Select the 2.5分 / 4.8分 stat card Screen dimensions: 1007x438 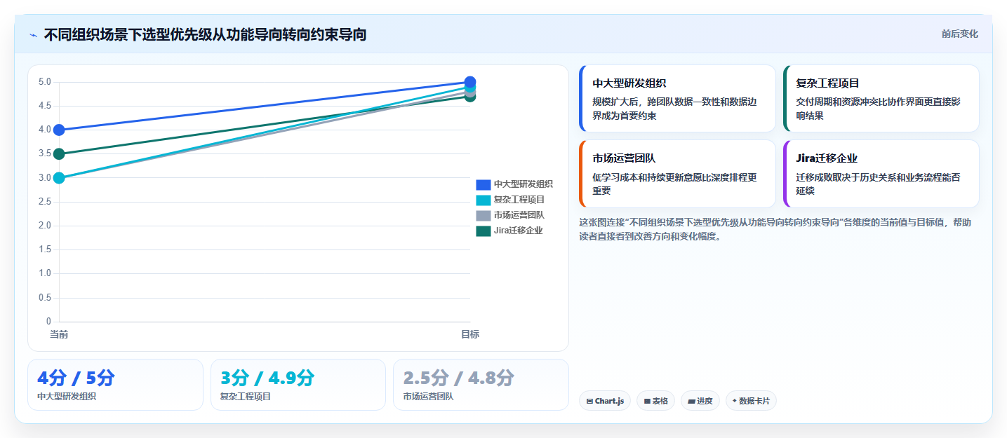[481, 385]
